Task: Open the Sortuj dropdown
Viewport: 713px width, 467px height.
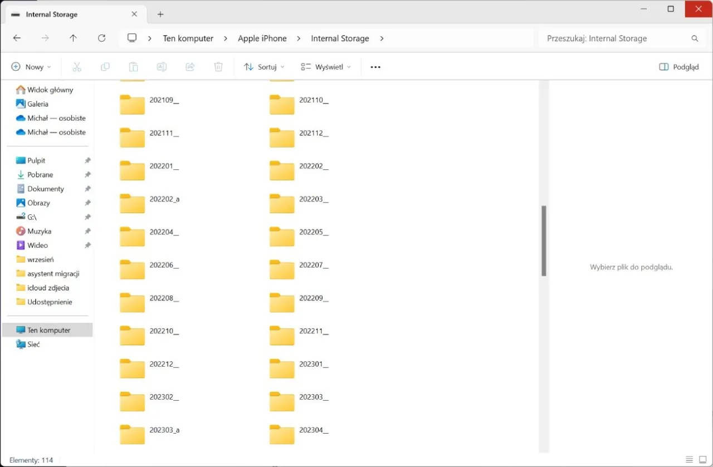Action: [263, 67]
